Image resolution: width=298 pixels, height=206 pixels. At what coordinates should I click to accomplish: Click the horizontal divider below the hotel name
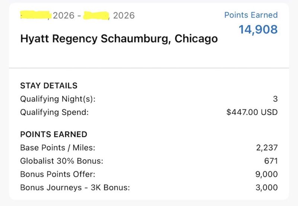point(149,68)
